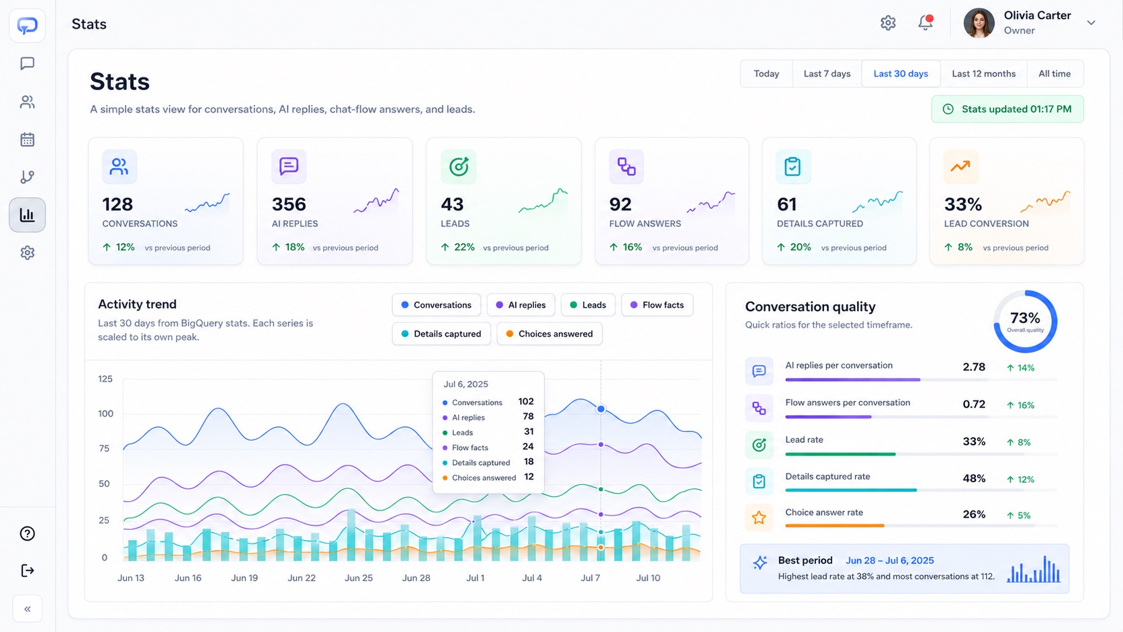Click the 33% lead conversion value
1123x632 pixels.
tap(963, 204)
